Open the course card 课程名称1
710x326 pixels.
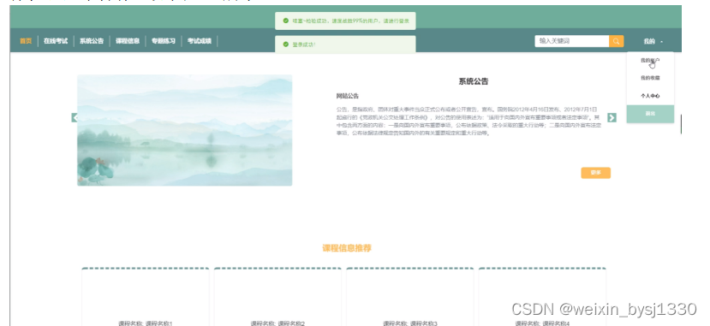146,297
